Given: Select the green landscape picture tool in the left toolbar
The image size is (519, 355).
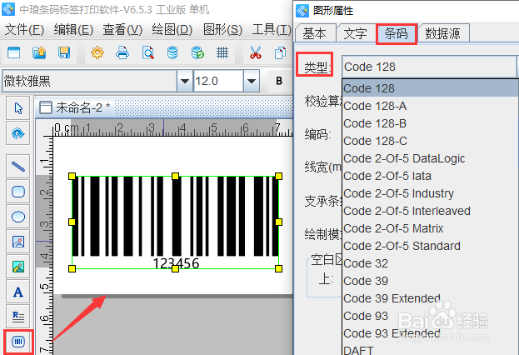Looking at the screenshot, I should coord(18,267).
